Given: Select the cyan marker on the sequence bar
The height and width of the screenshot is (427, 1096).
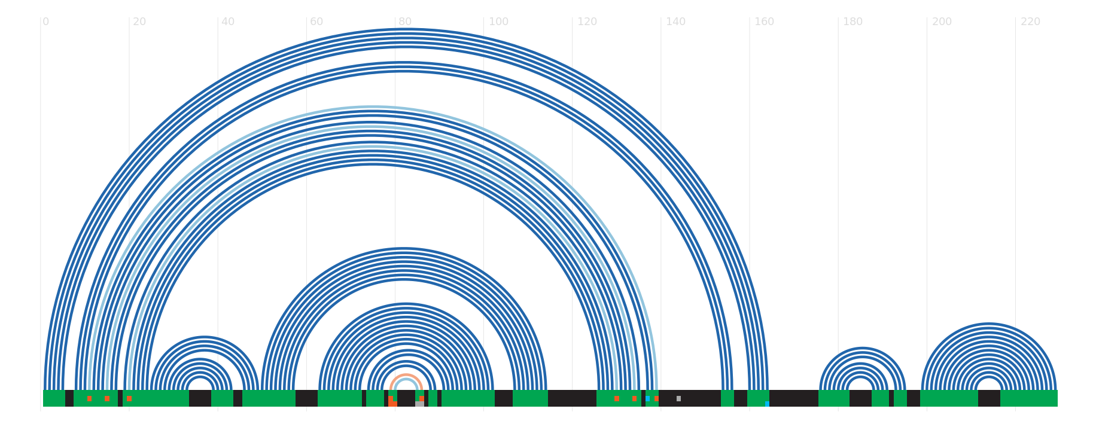Looking at the screenshot, I should coord(647,398).
